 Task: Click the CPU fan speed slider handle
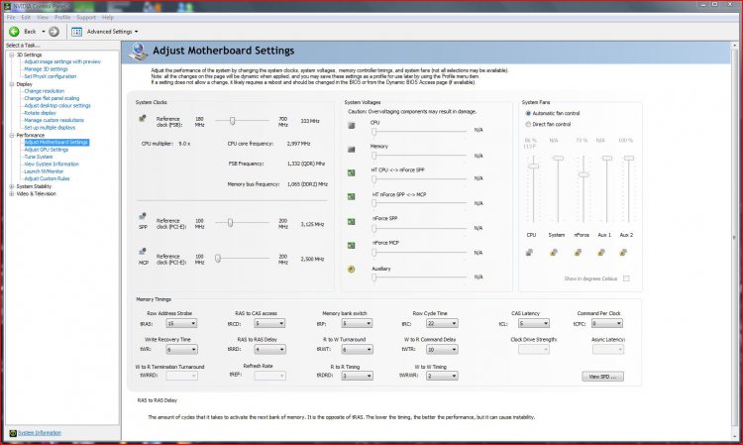pyautogui.click(x=534, y=166)
